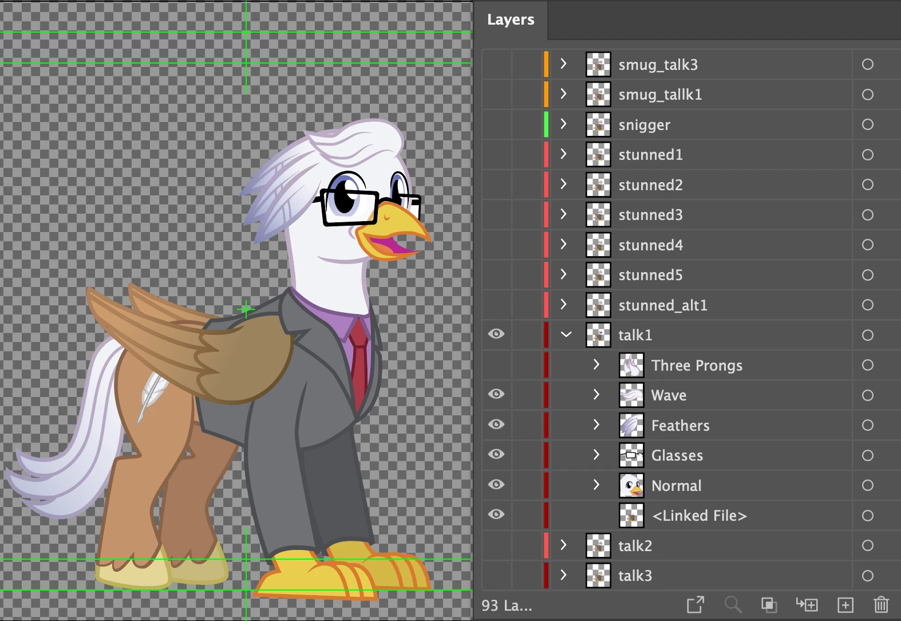
Task: Show the Three Prongs sublayer
Action: (x=496, y=365)
